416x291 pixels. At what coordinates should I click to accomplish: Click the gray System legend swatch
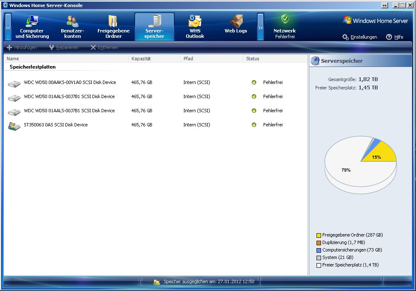(319, 258)
